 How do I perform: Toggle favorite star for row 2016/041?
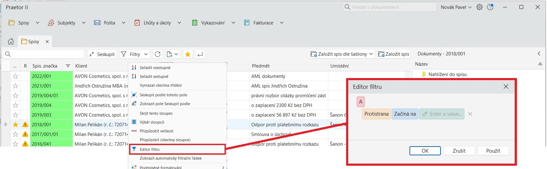click(x=15, y=144)
